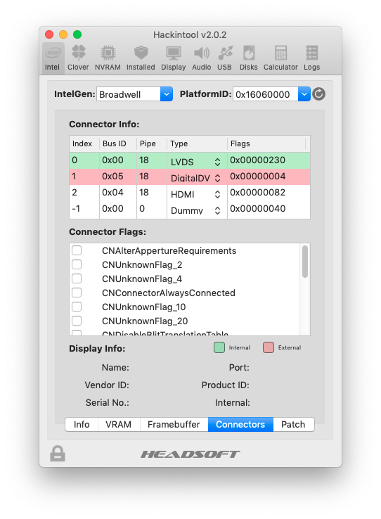Check the CNUnknownFlag_10 box
This screenshot has width=381, height=519.
[77, 307]
